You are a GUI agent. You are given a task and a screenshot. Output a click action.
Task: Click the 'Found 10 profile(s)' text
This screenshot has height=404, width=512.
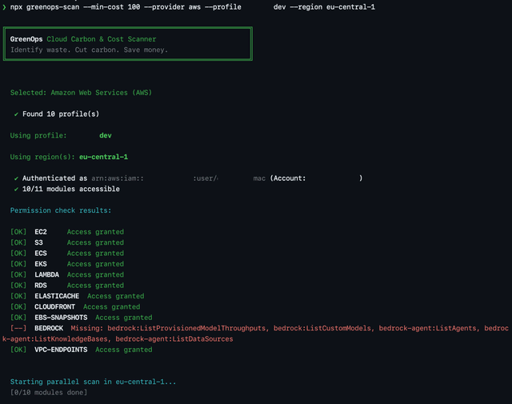(61, 114)
